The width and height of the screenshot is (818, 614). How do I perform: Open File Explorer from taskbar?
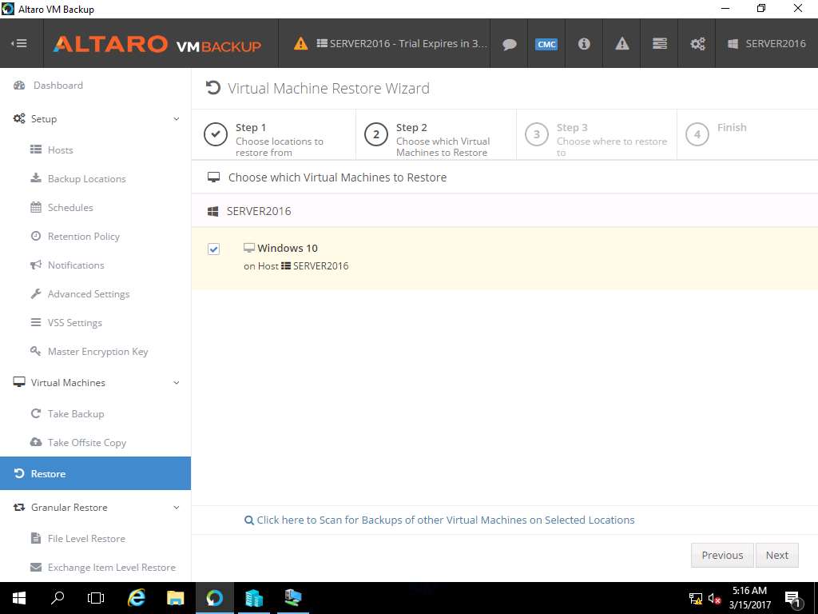(x=175, y=598)
